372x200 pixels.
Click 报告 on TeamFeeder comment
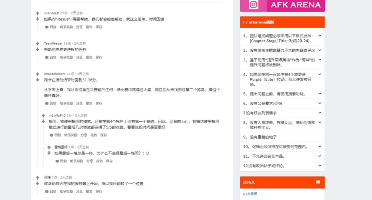pyautogui.click(x=89, y=58)
